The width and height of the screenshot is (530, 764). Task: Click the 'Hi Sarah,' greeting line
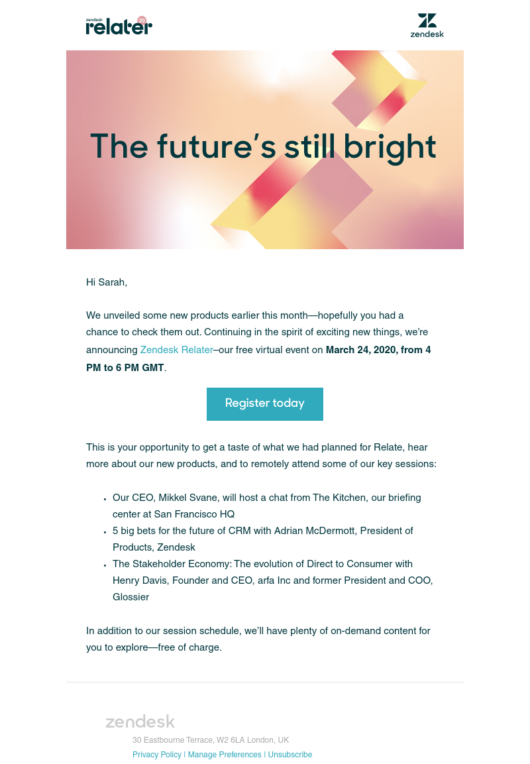[x=107, y=282]
